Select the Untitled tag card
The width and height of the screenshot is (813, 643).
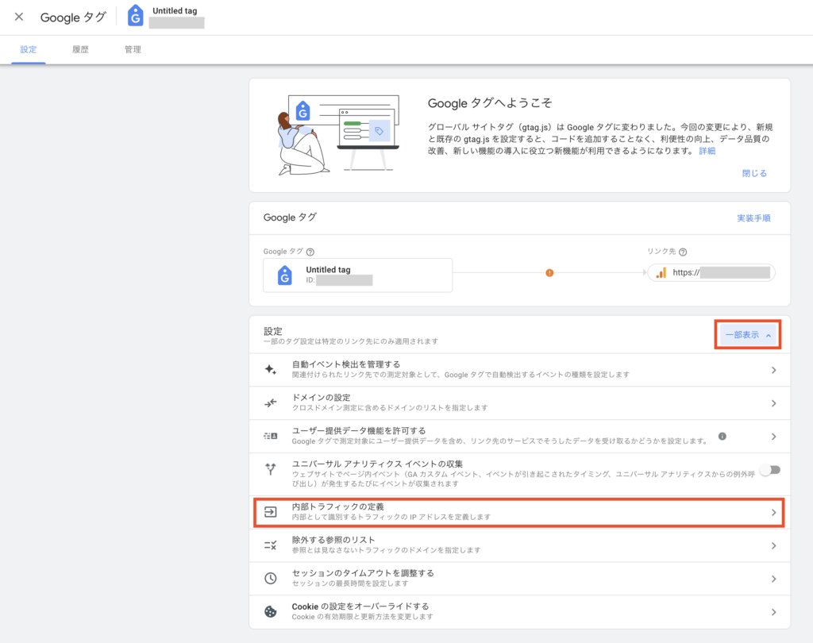358,275
